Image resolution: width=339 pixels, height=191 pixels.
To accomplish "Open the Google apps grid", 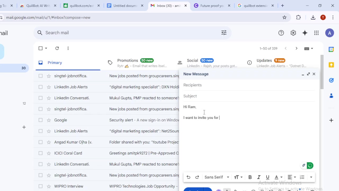I will 316,33.
